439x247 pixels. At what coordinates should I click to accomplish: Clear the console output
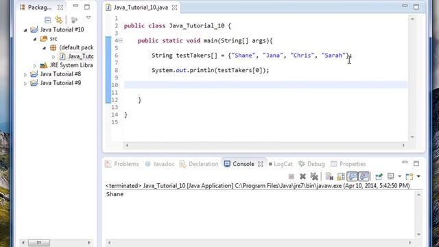(329, 176)
